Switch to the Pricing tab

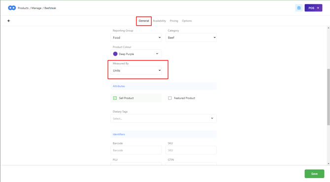click(x=174, y=21)
